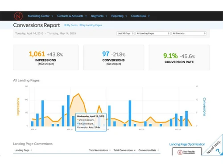223x167 pixels.
Task: Click the Segments dropdown caret
Action: click(106, 16)
